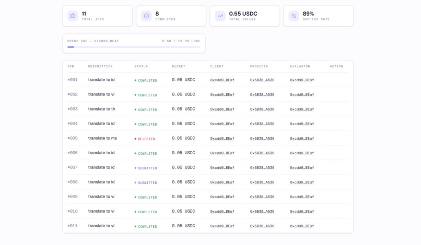Viewport: 421px width, 245px height.
Task: Open provider address link in job #001
Action: pos(262,80)
